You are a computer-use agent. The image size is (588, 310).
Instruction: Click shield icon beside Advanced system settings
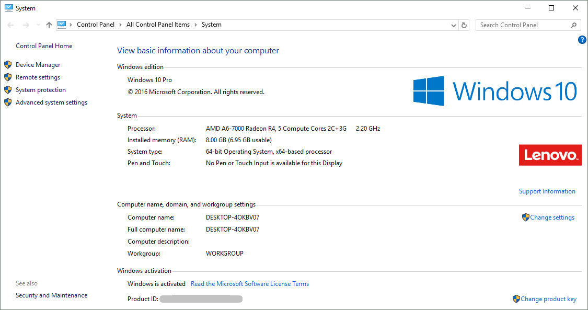click(8, 102)
